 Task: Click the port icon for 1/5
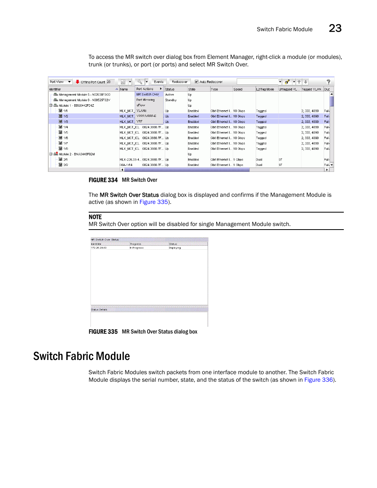click(60, 132)
